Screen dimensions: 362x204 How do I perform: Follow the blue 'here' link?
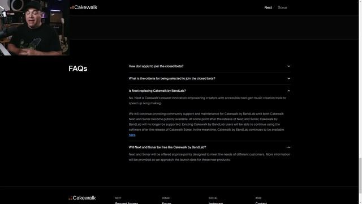pos(132,135)
